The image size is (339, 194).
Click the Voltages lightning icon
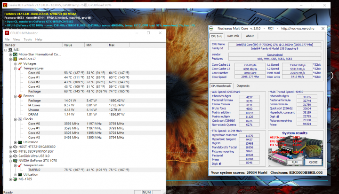click(20, 64)
